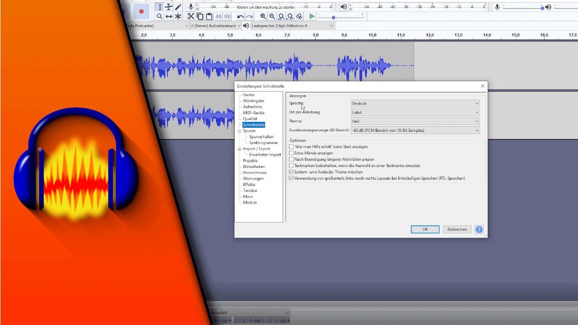Image resolution: width=578 pixels, height=325 pixels.
Task: Open the Podcaster recording device dropdown
Action: pos(158,26)
